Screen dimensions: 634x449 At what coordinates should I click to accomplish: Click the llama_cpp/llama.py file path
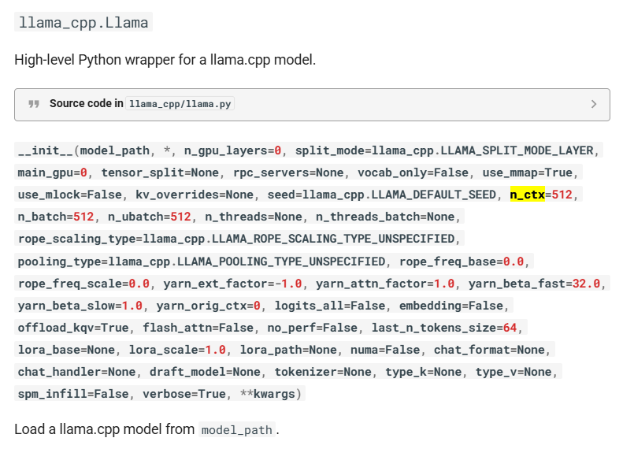180,104
